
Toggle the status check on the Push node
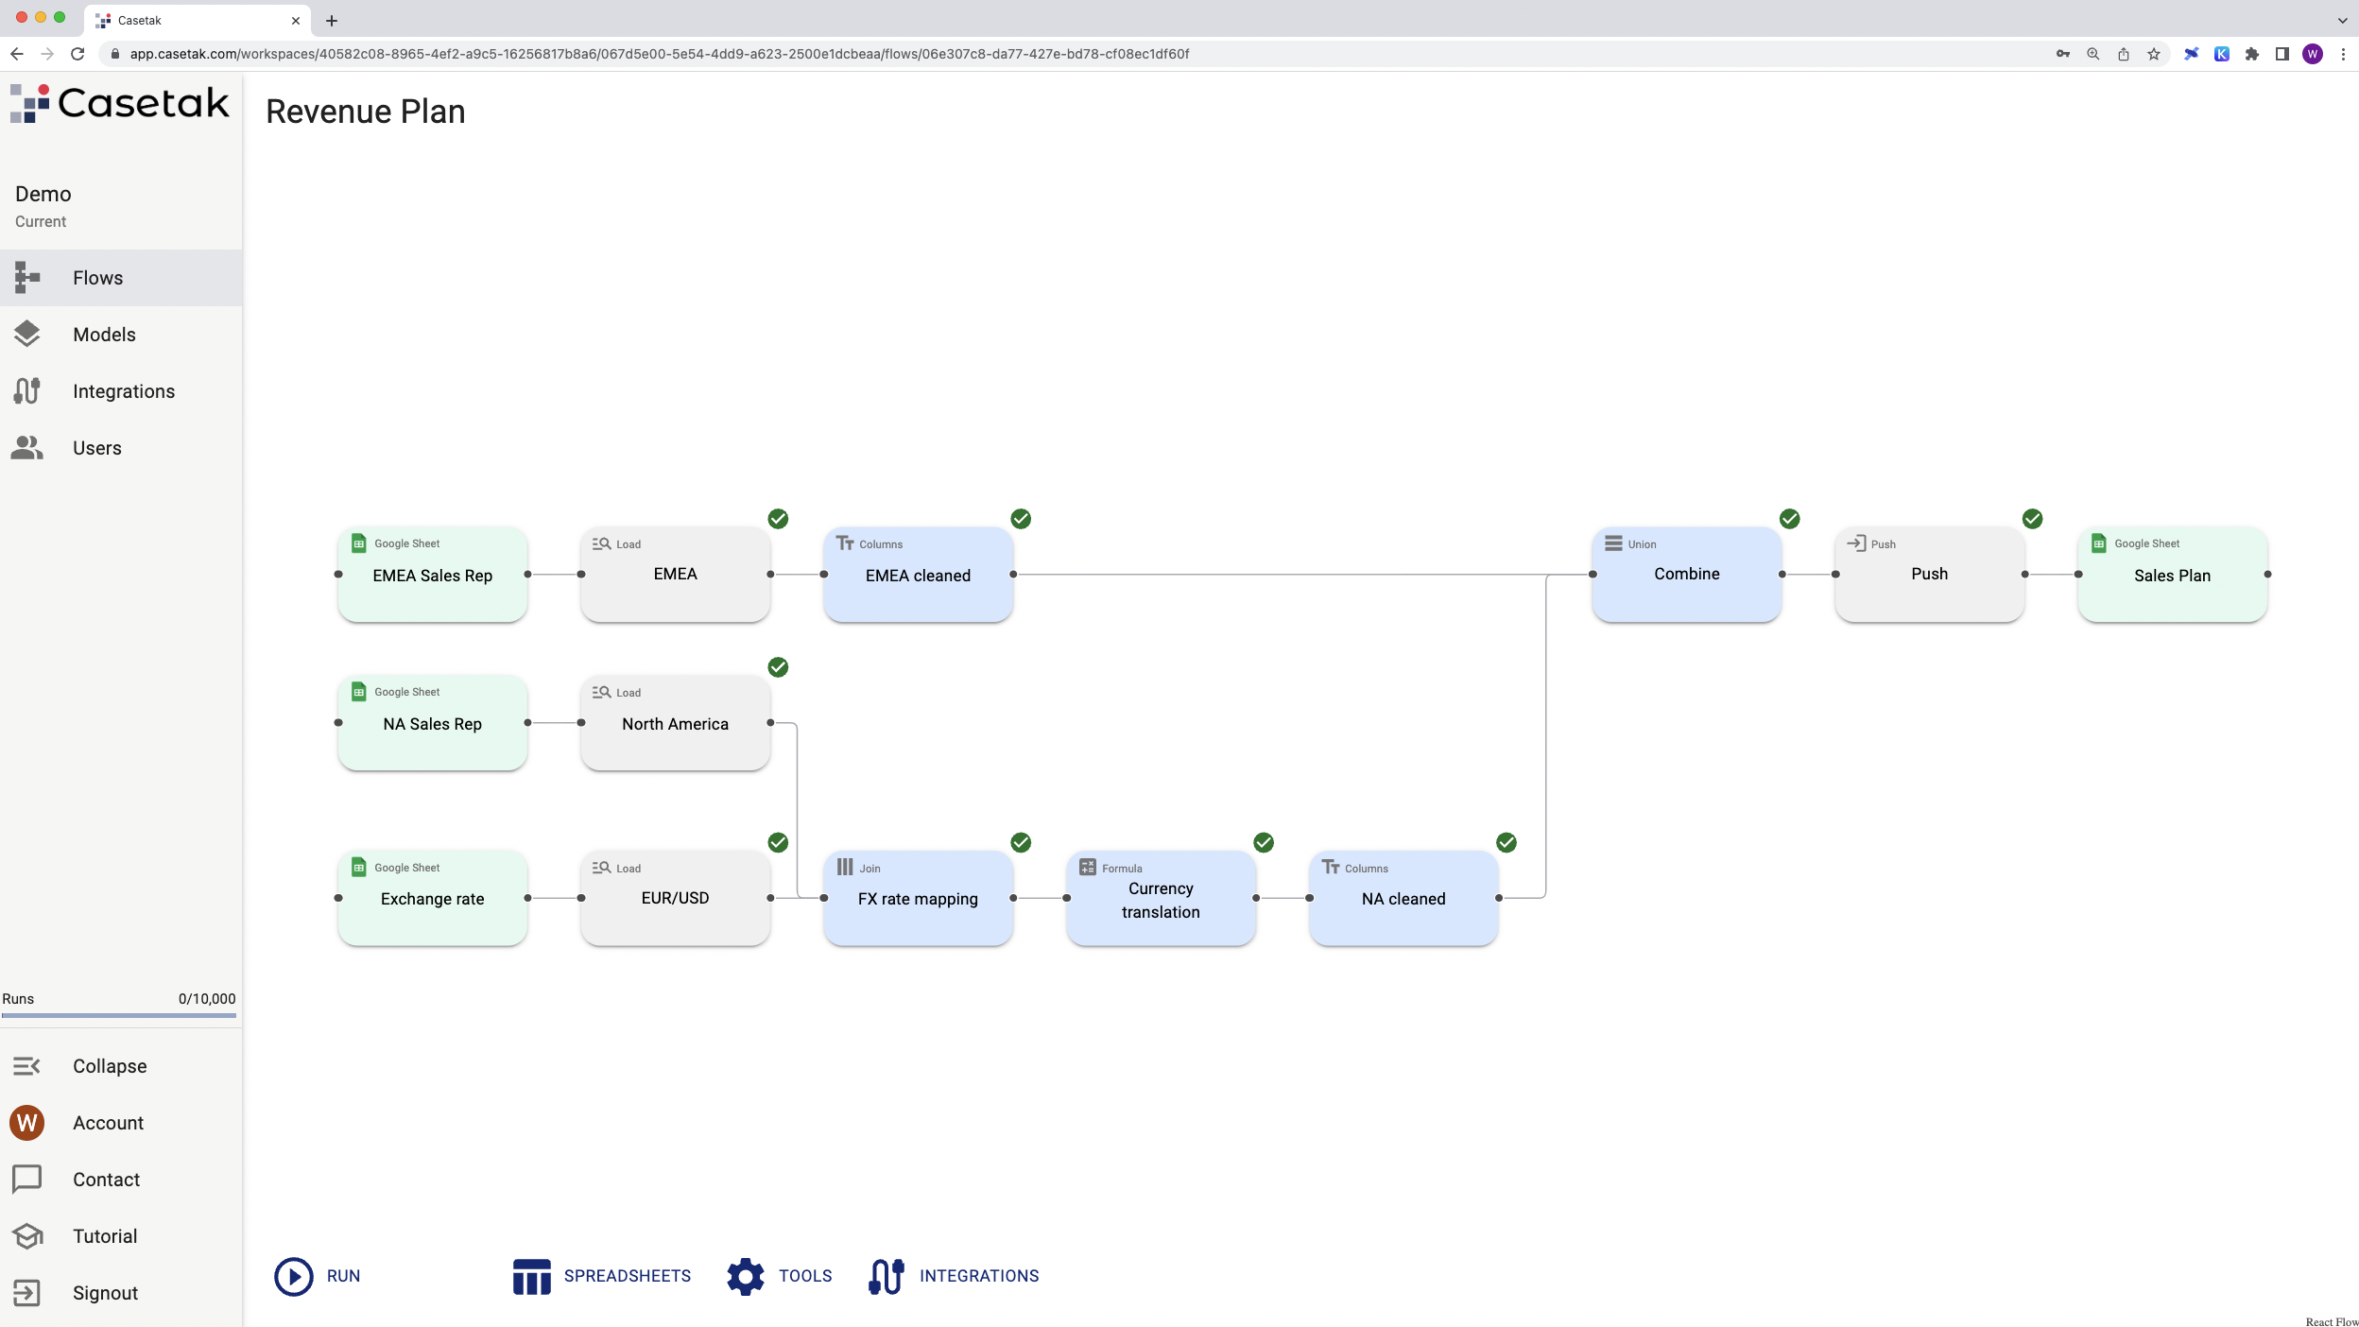pyautogui.click(x=2032, y=518)
